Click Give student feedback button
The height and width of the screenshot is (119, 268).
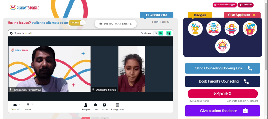222,111
